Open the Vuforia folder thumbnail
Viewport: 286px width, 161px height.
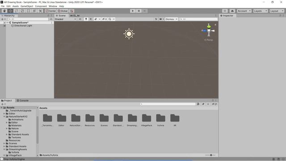pyautogui.click(x=161, y=120)
